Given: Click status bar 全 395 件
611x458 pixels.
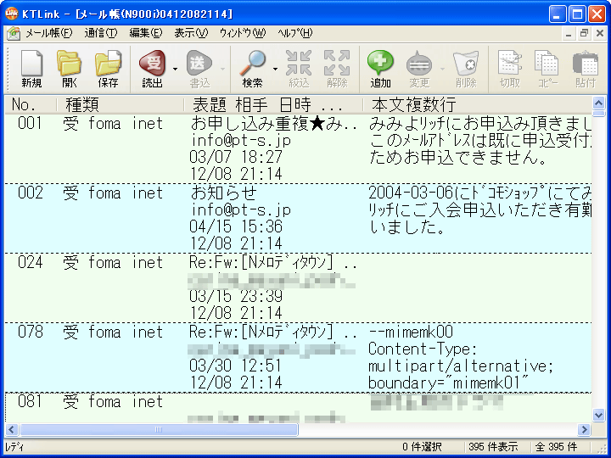Looking at the screenshot, I should click(x=556, y=447).
